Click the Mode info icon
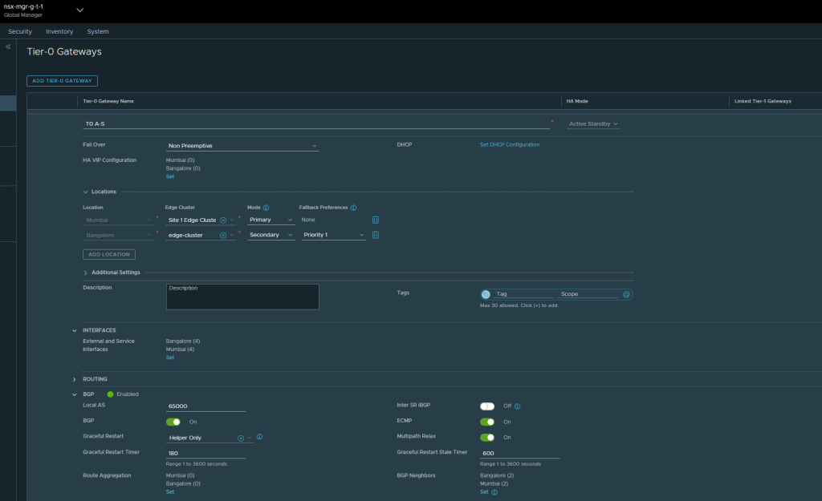 [x=267, y=208]
